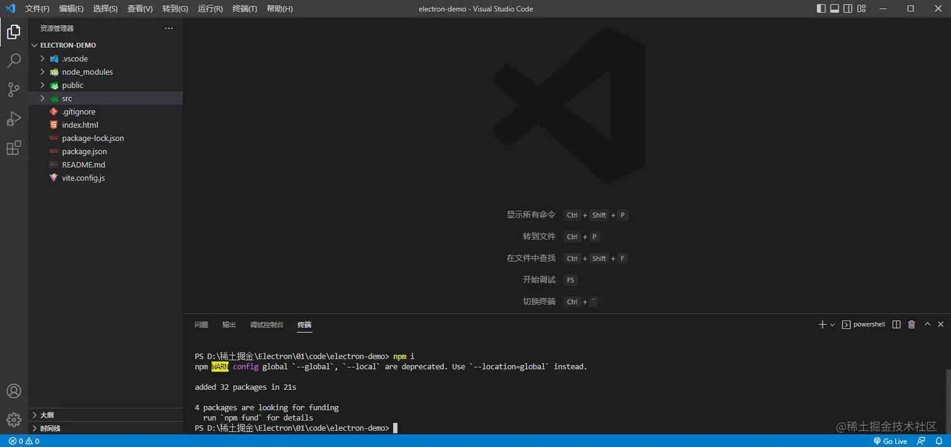Open the 编辑(E) menu
Image resolution: width=951 pixels, height=447 pixels.
point(71,9)
